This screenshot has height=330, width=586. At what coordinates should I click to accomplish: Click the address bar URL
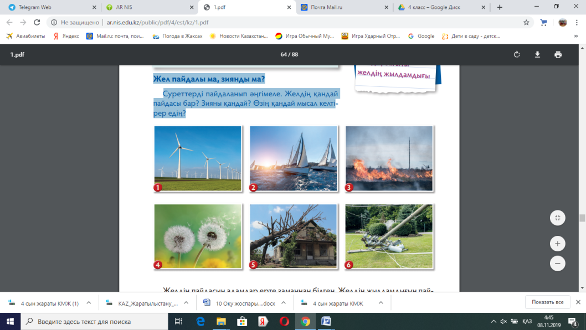pyautogui.click(x=157, y=22)
